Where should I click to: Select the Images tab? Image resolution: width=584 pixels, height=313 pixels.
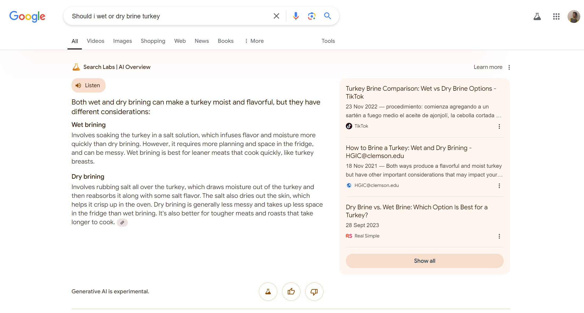coord(122,41)
